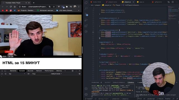Open console settings gear next to Default levels
Image resolution: width=179 pixels, height=100 pixels.
pyautogui.click(x=79, y=74)
